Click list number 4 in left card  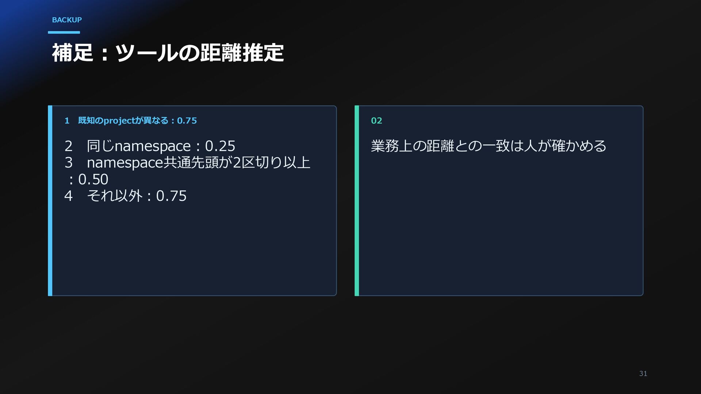(69, 196)
